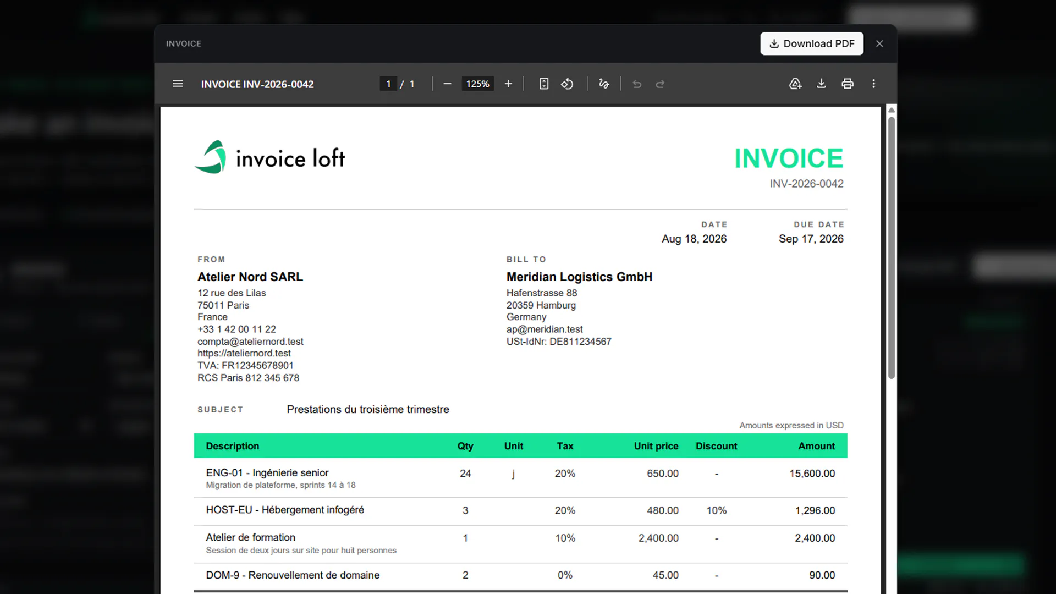Viewport: 1056px width, 594px height.
Task: Open the more actions three-dot menu
Action: click(873, 84)
